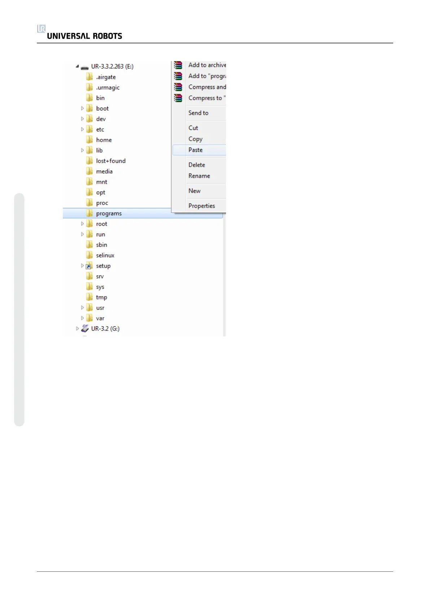Select the etc folder name
430x609 pixels.
(100, 129)
